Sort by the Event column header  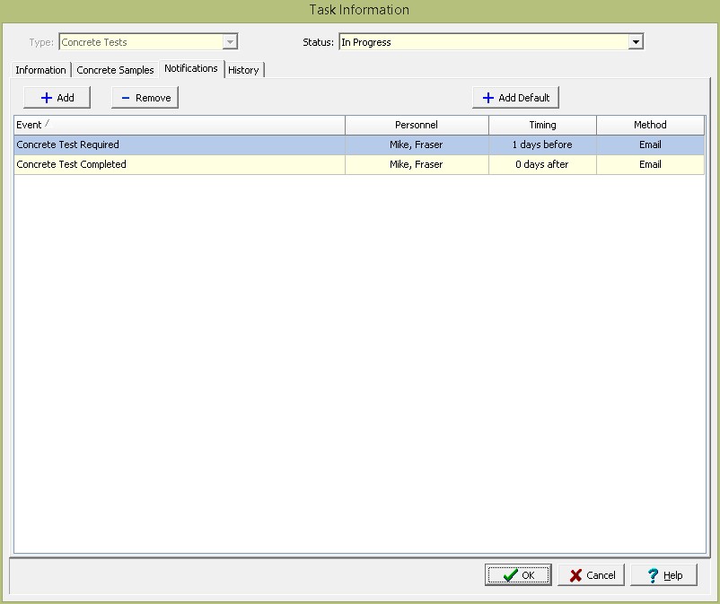coord(180,125)
